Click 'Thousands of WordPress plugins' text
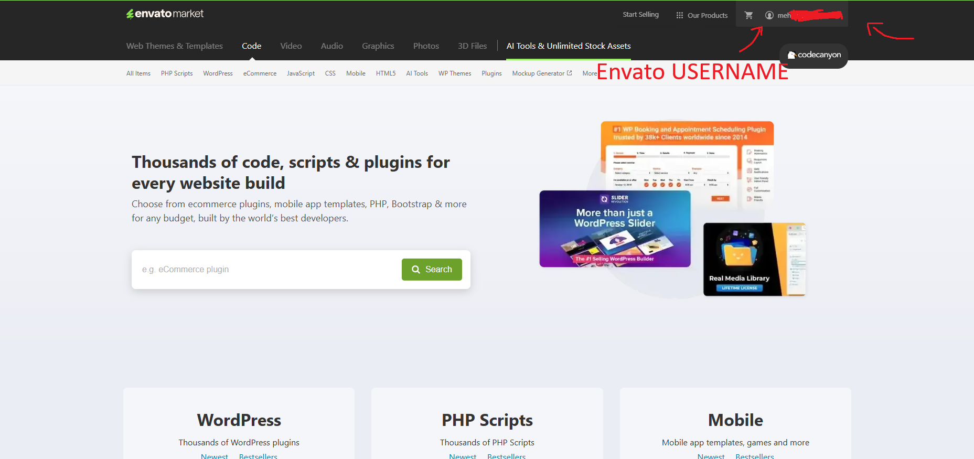Image resolution: width=974 pixels, height=459 pixels. pyautogui.click(x=239, y=443)
